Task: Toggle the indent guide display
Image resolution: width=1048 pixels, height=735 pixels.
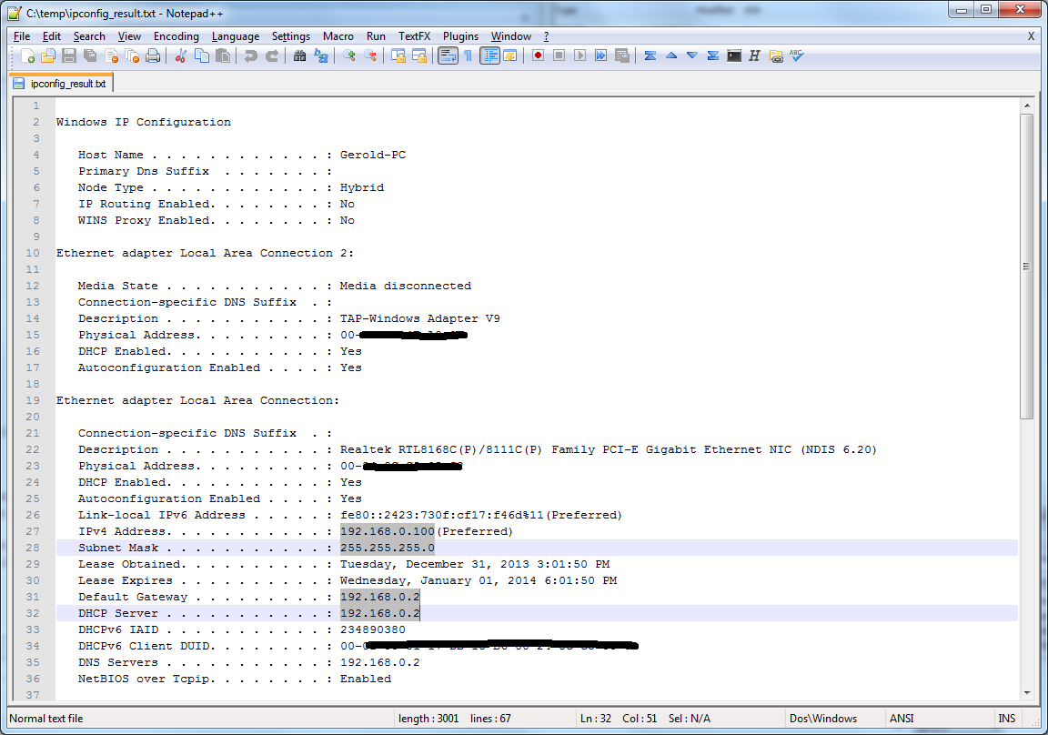Action: [x=489, y=55]
